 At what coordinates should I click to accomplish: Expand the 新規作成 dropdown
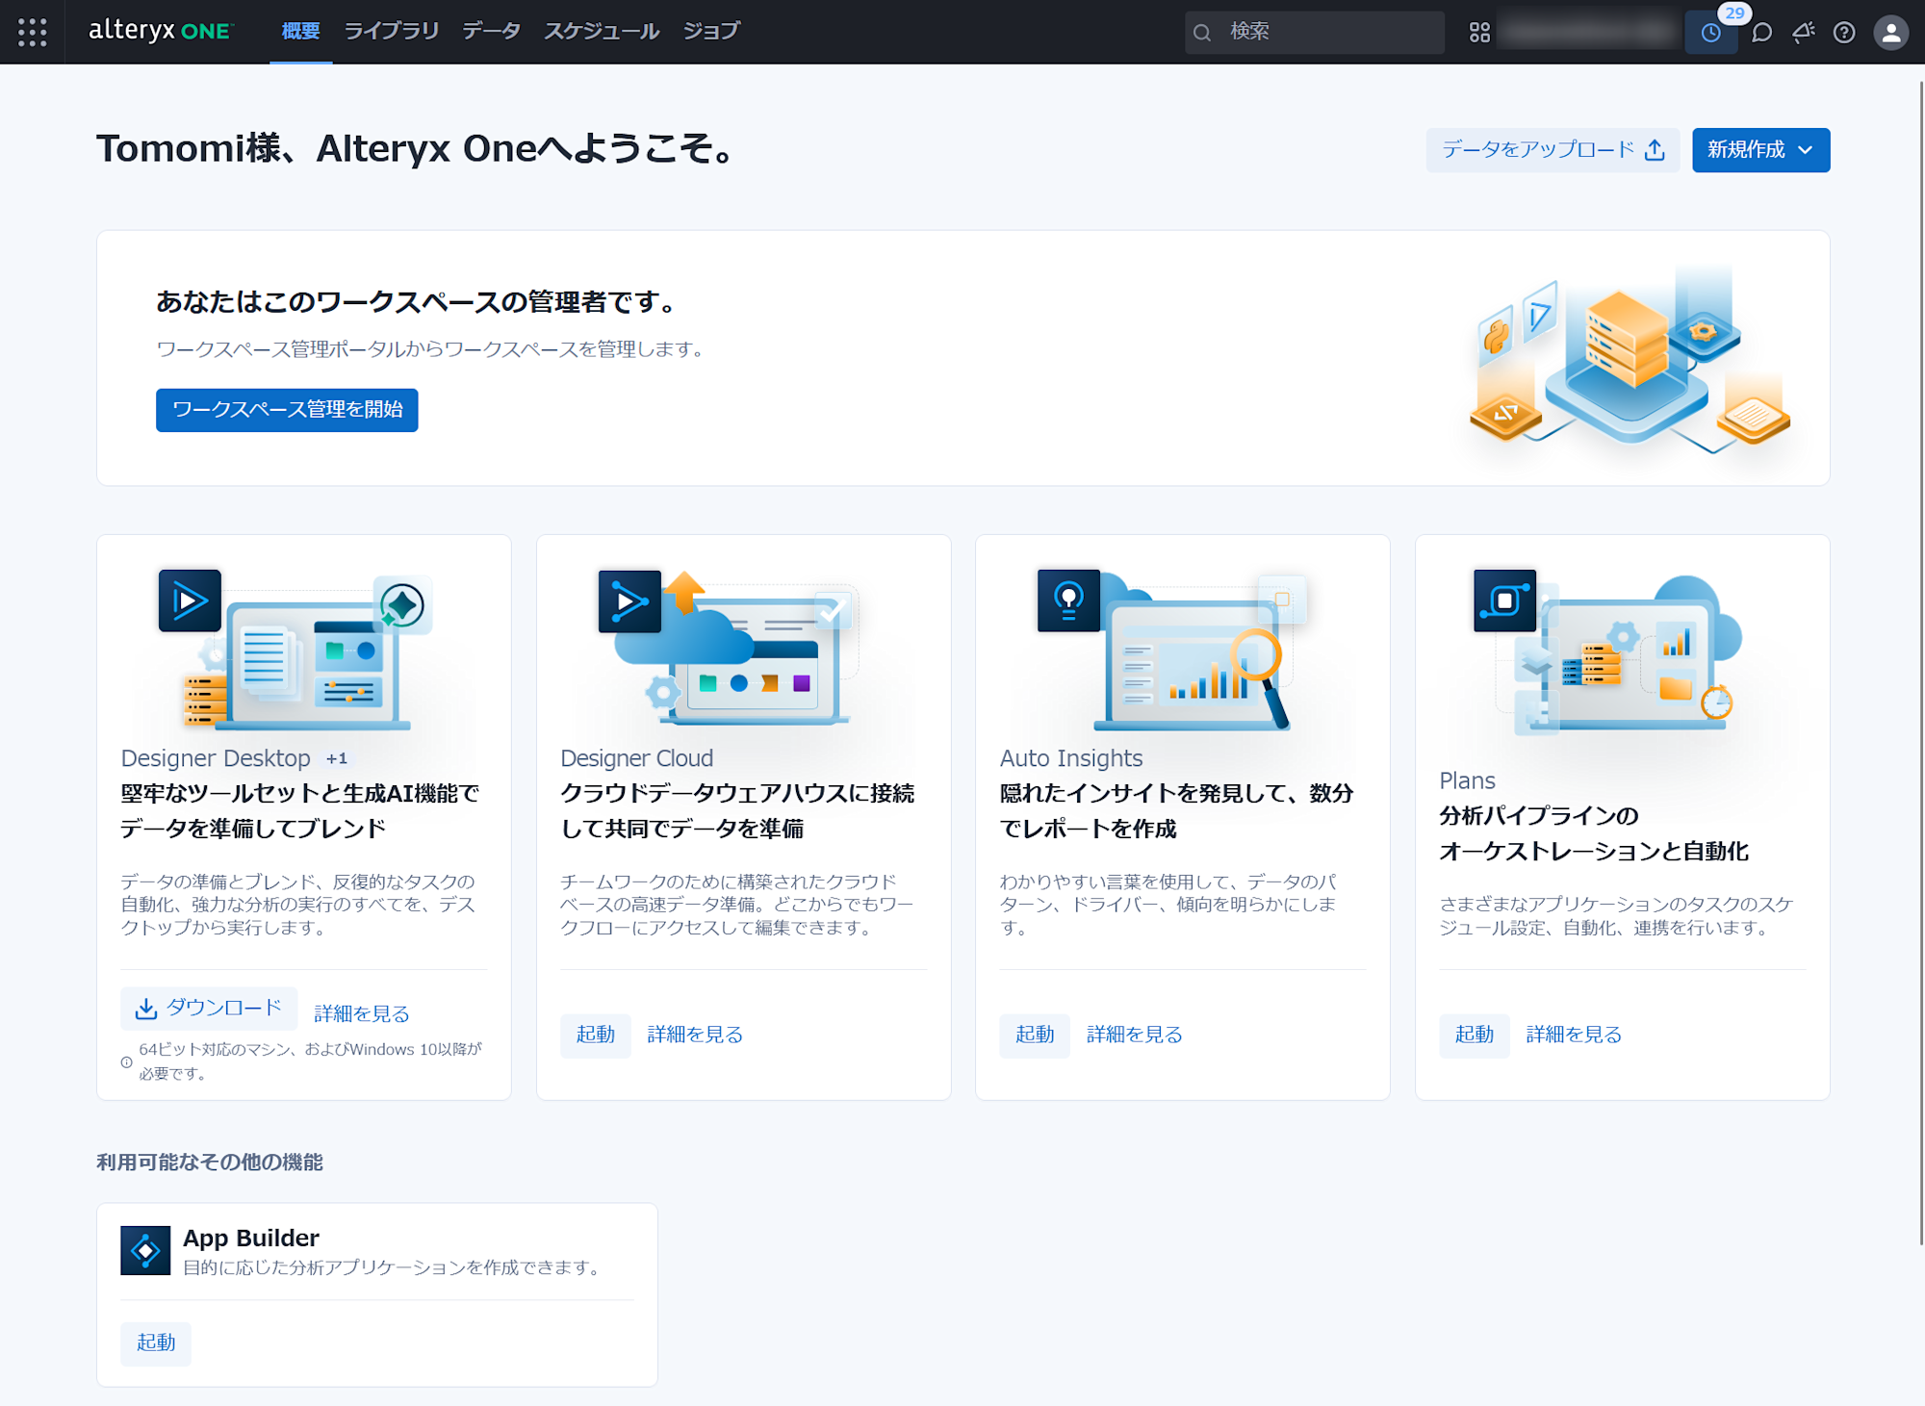click(x=1760, y=150)
